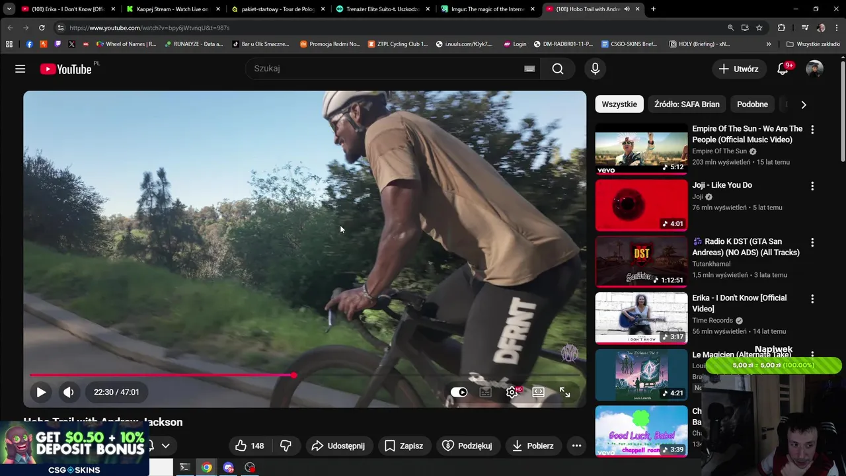
Task: Open the player settings gear
Action: 512,392
